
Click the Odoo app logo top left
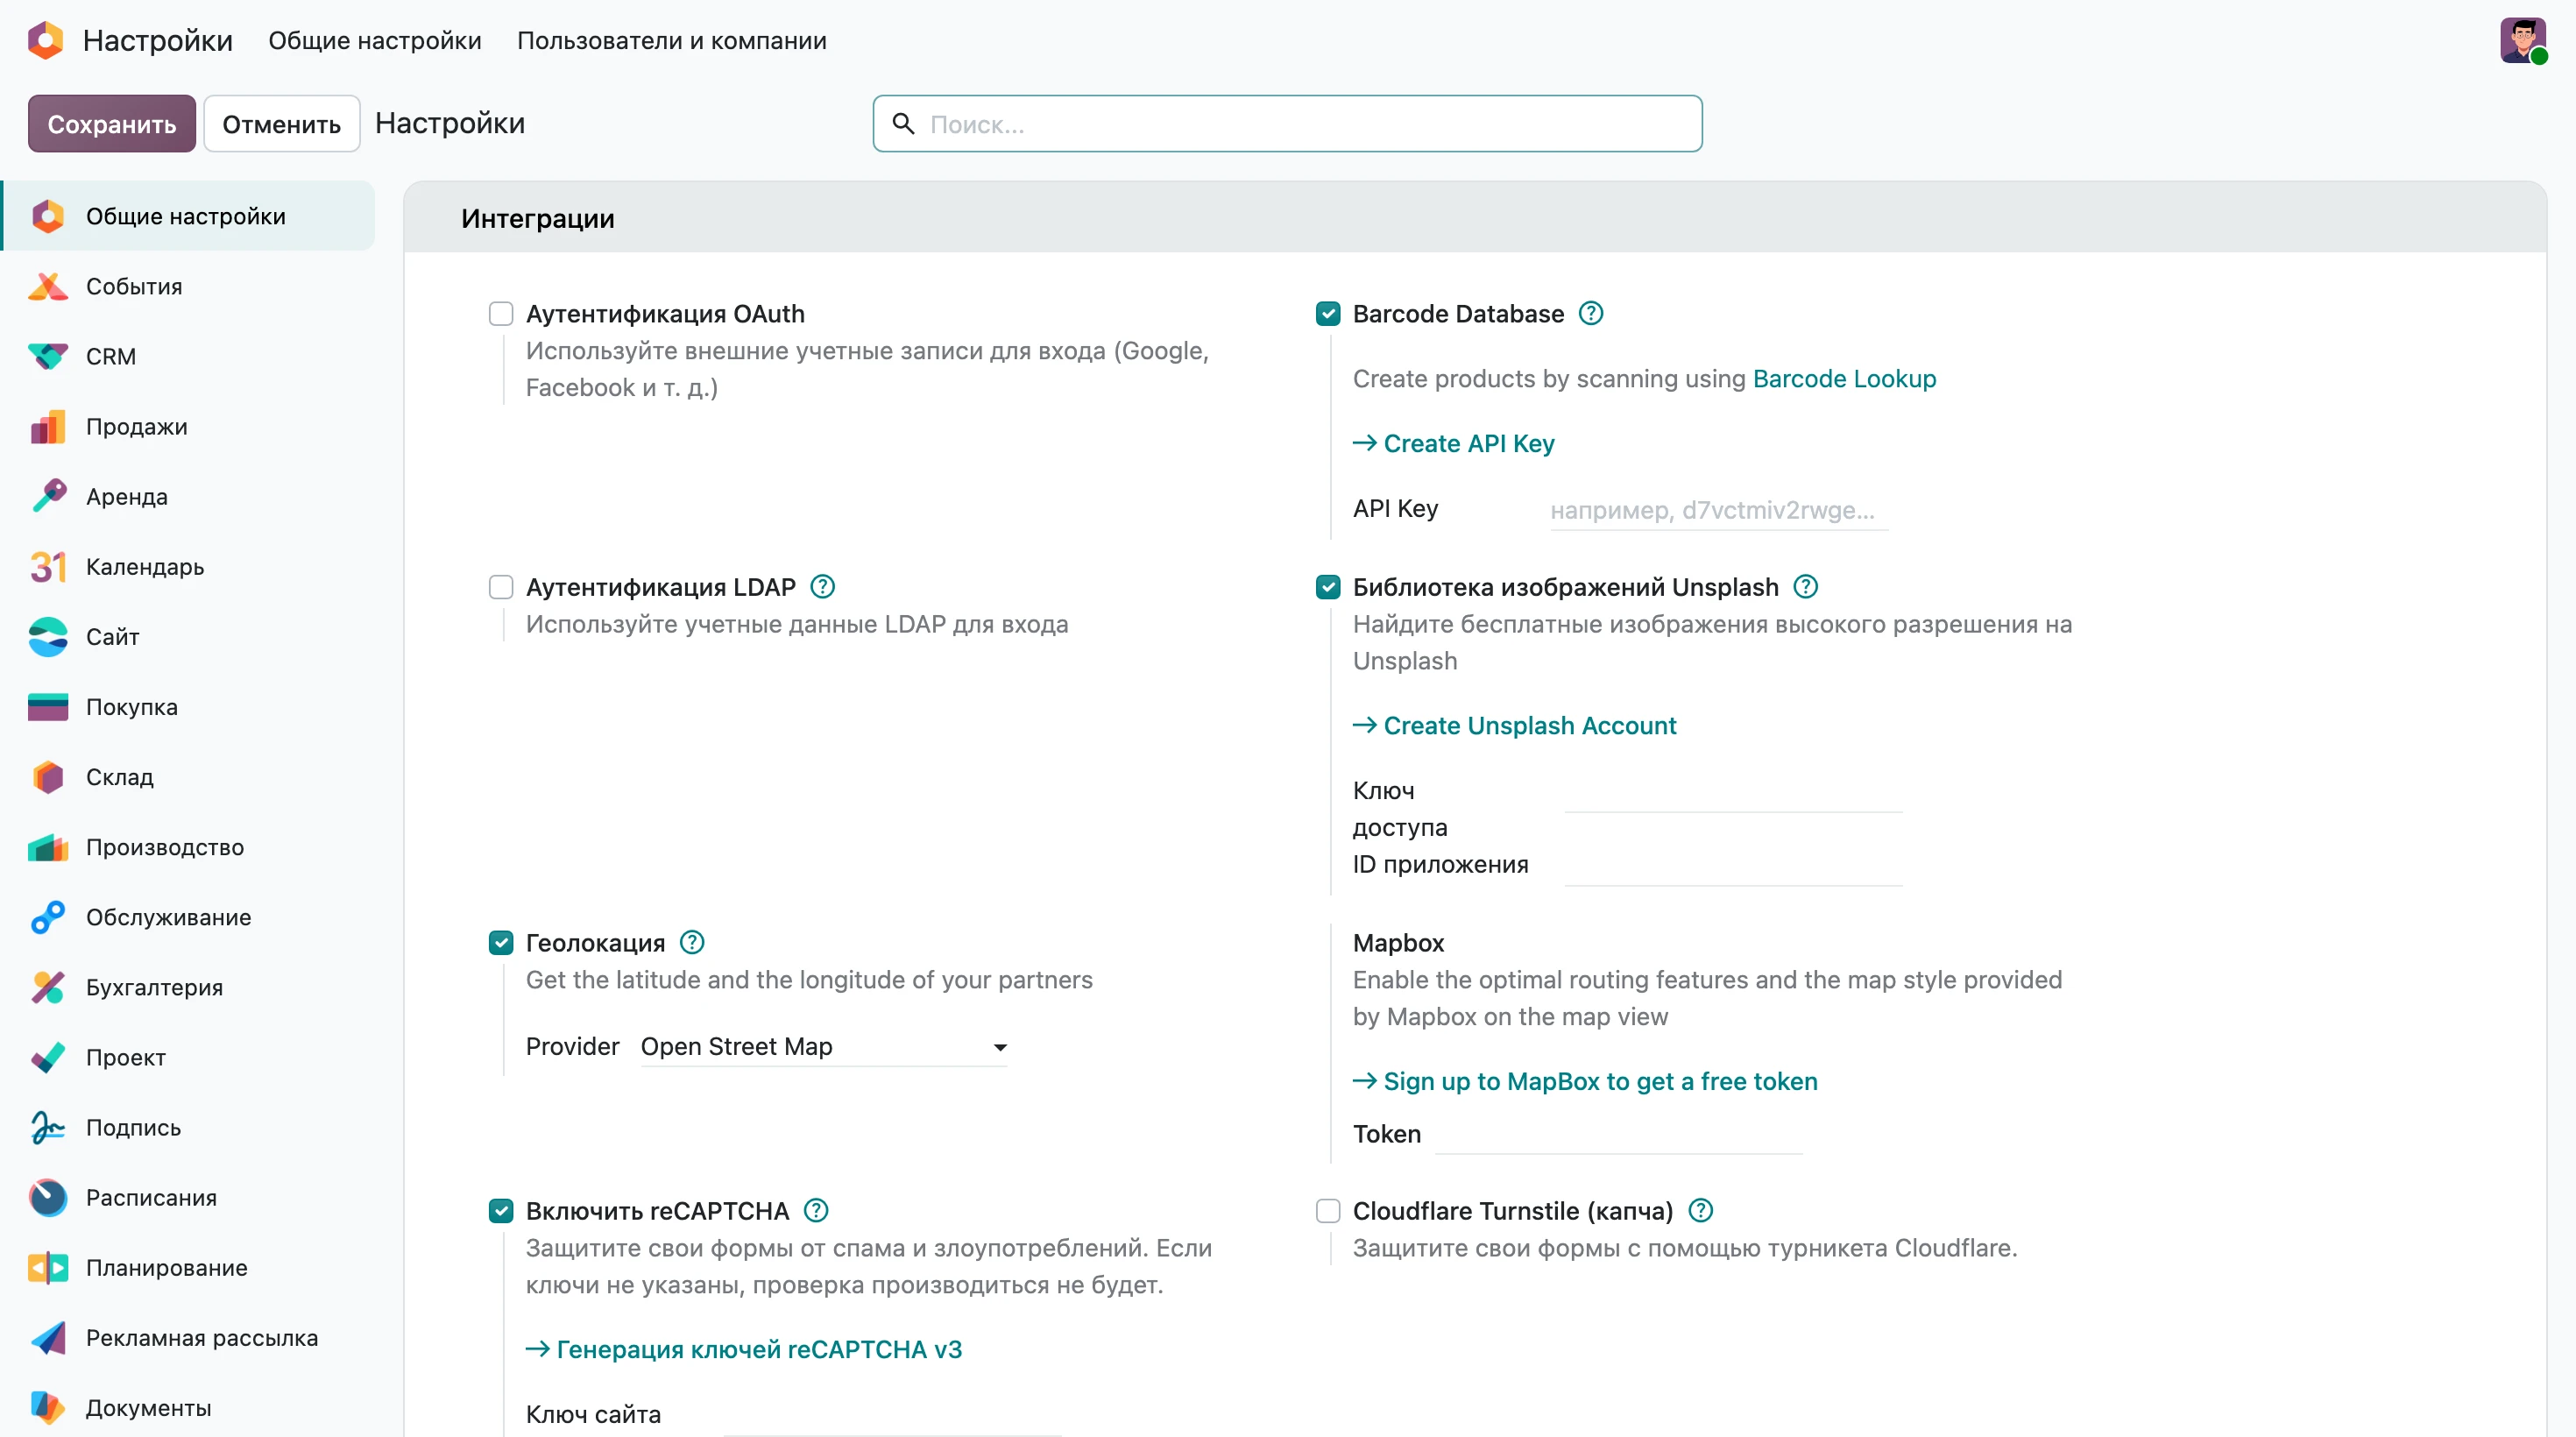[46, 41]
